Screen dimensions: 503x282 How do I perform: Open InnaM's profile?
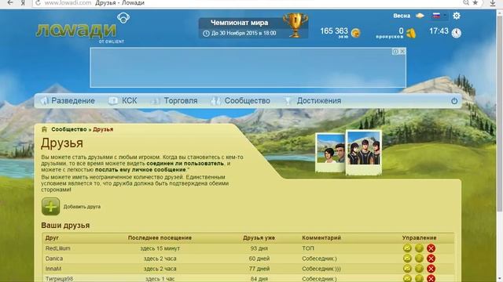[x=53, y=269]
